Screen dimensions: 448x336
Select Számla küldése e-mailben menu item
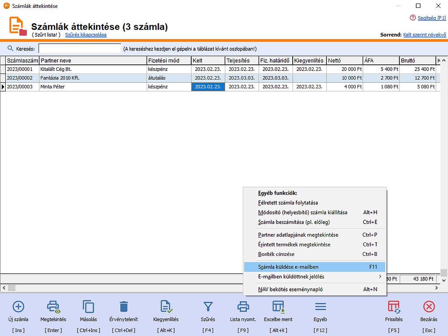point(314,266)
